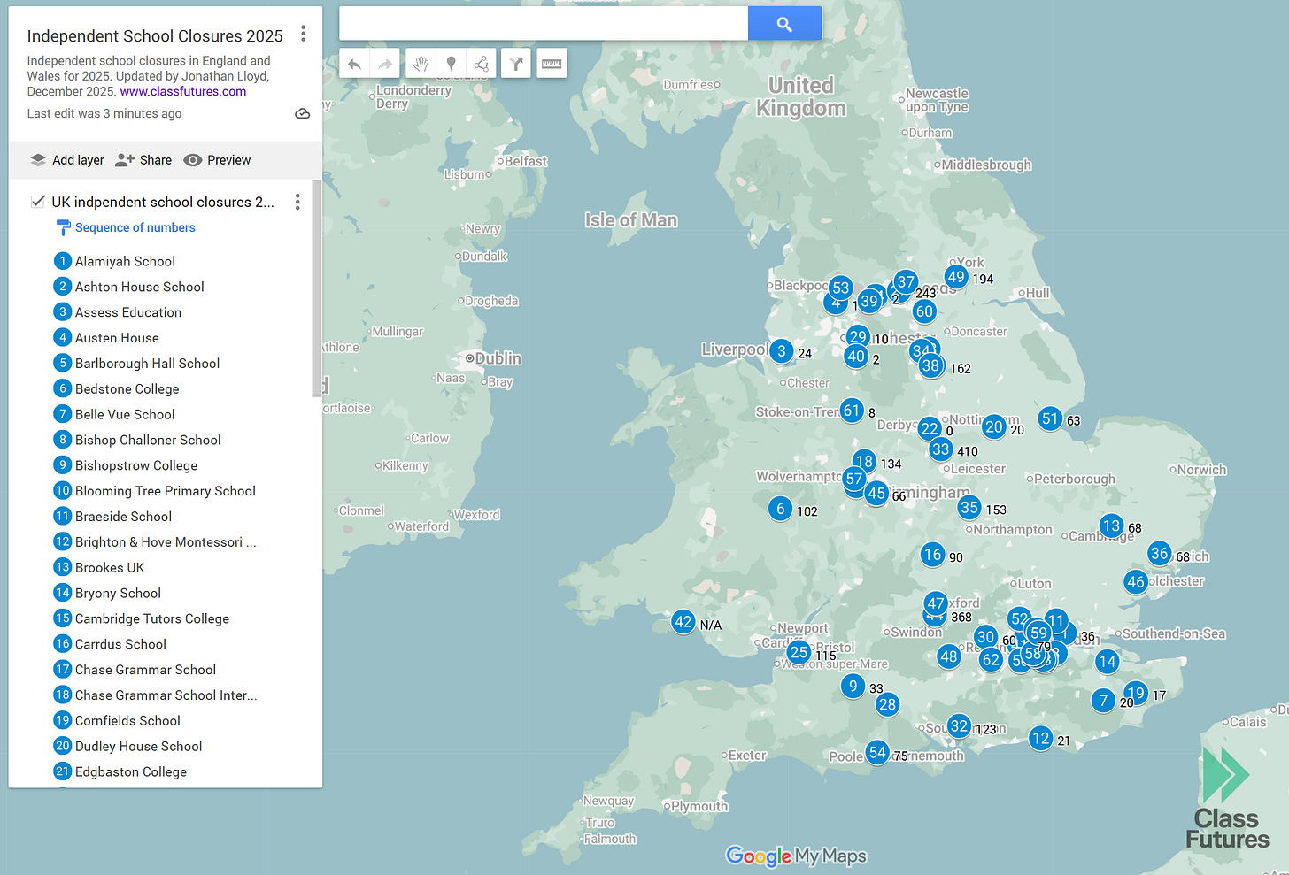Enable Preview mode with the eye toggle
The width and height of the screenshot is (1289, 875).
[x=217, y=159]
